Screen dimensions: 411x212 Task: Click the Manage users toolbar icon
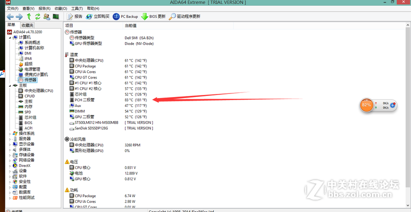click(x=47, y=17)
